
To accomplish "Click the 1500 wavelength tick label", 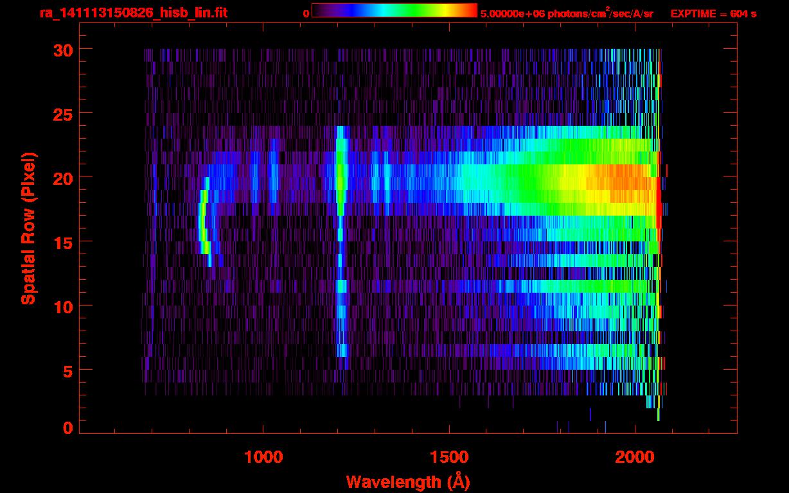I will [449, 456].
